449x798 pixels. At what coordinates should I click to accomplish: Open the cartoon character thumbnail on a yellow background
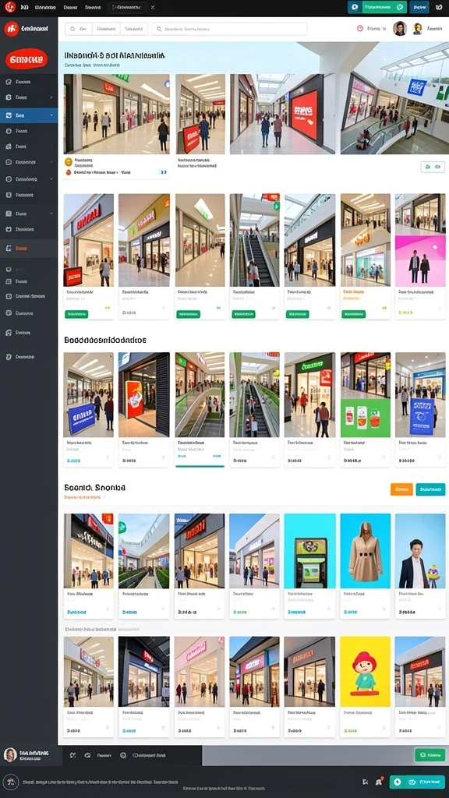[x=365, y=671]
